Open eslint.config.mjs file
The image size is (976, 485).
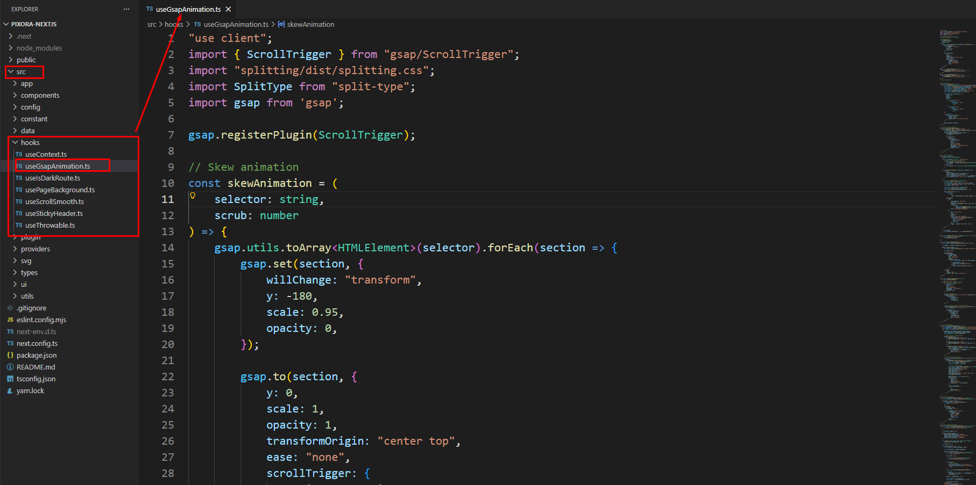41,320
